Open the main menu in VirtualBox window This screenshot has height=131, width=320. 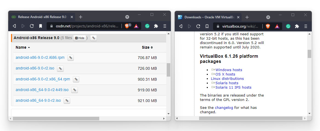pyautogui.click(x=306, y=26)
